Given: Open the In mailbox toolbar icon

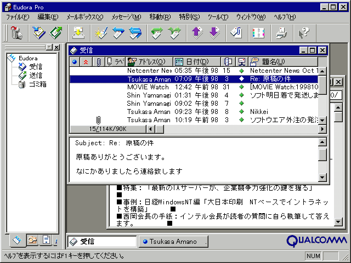Looking at the screenshot, I should [x=39, y=33].
